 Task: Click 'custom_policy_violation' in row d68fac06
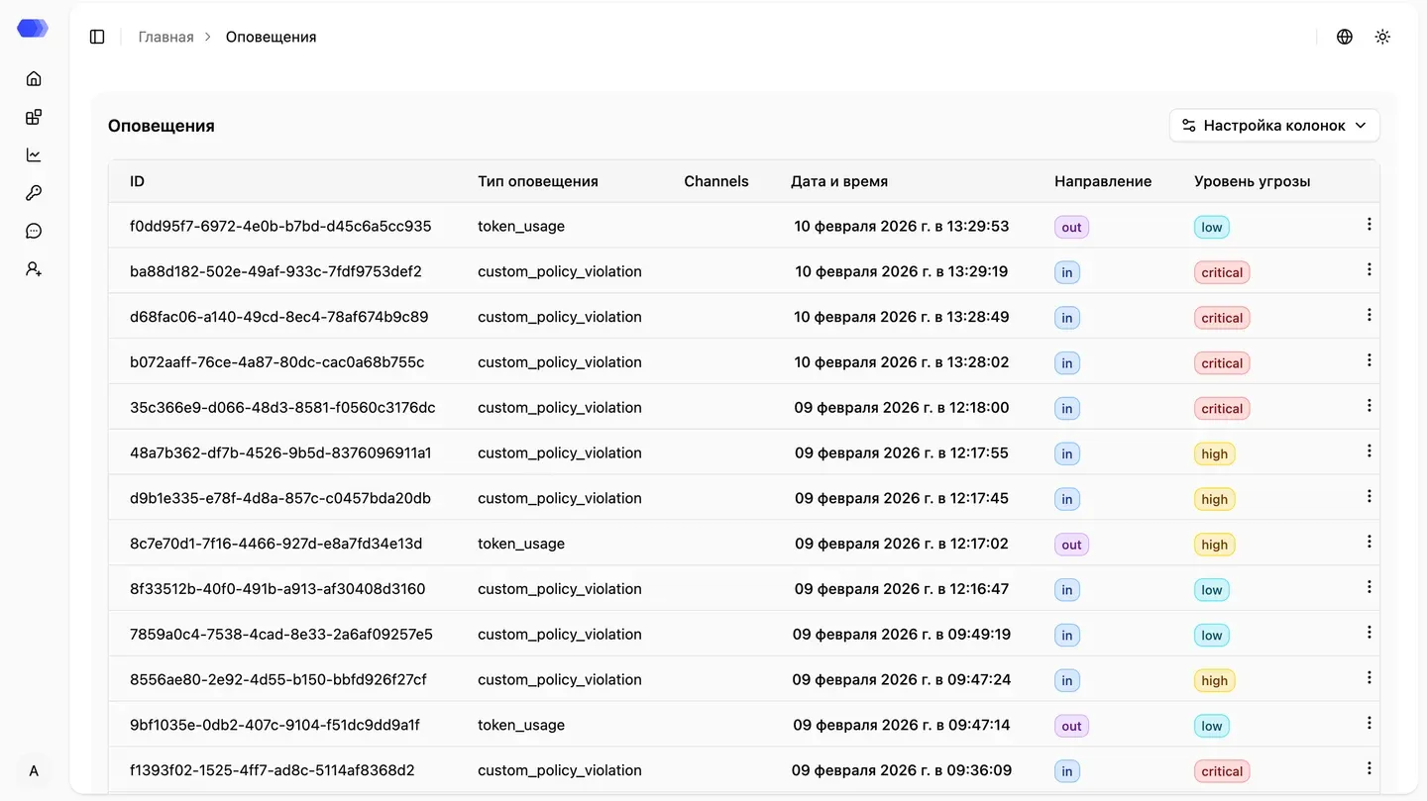pyautogui.click(x=560, y=317)
